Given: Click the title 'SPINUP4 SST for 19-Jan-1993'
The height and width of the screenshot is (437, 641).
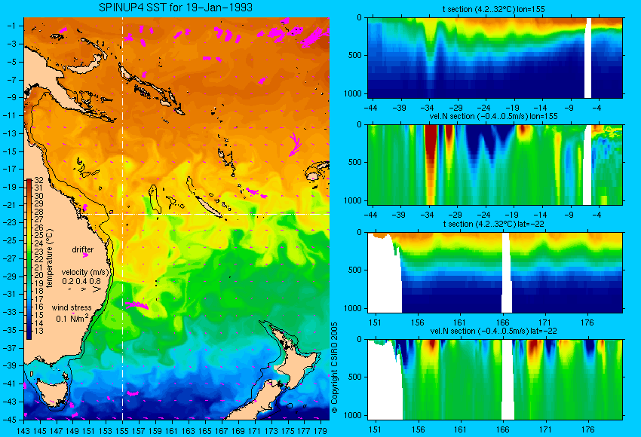Looking at the screenshot, I should (176, 8).
